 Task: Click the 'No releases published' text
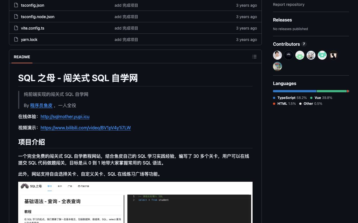click(x=290, y=29)
